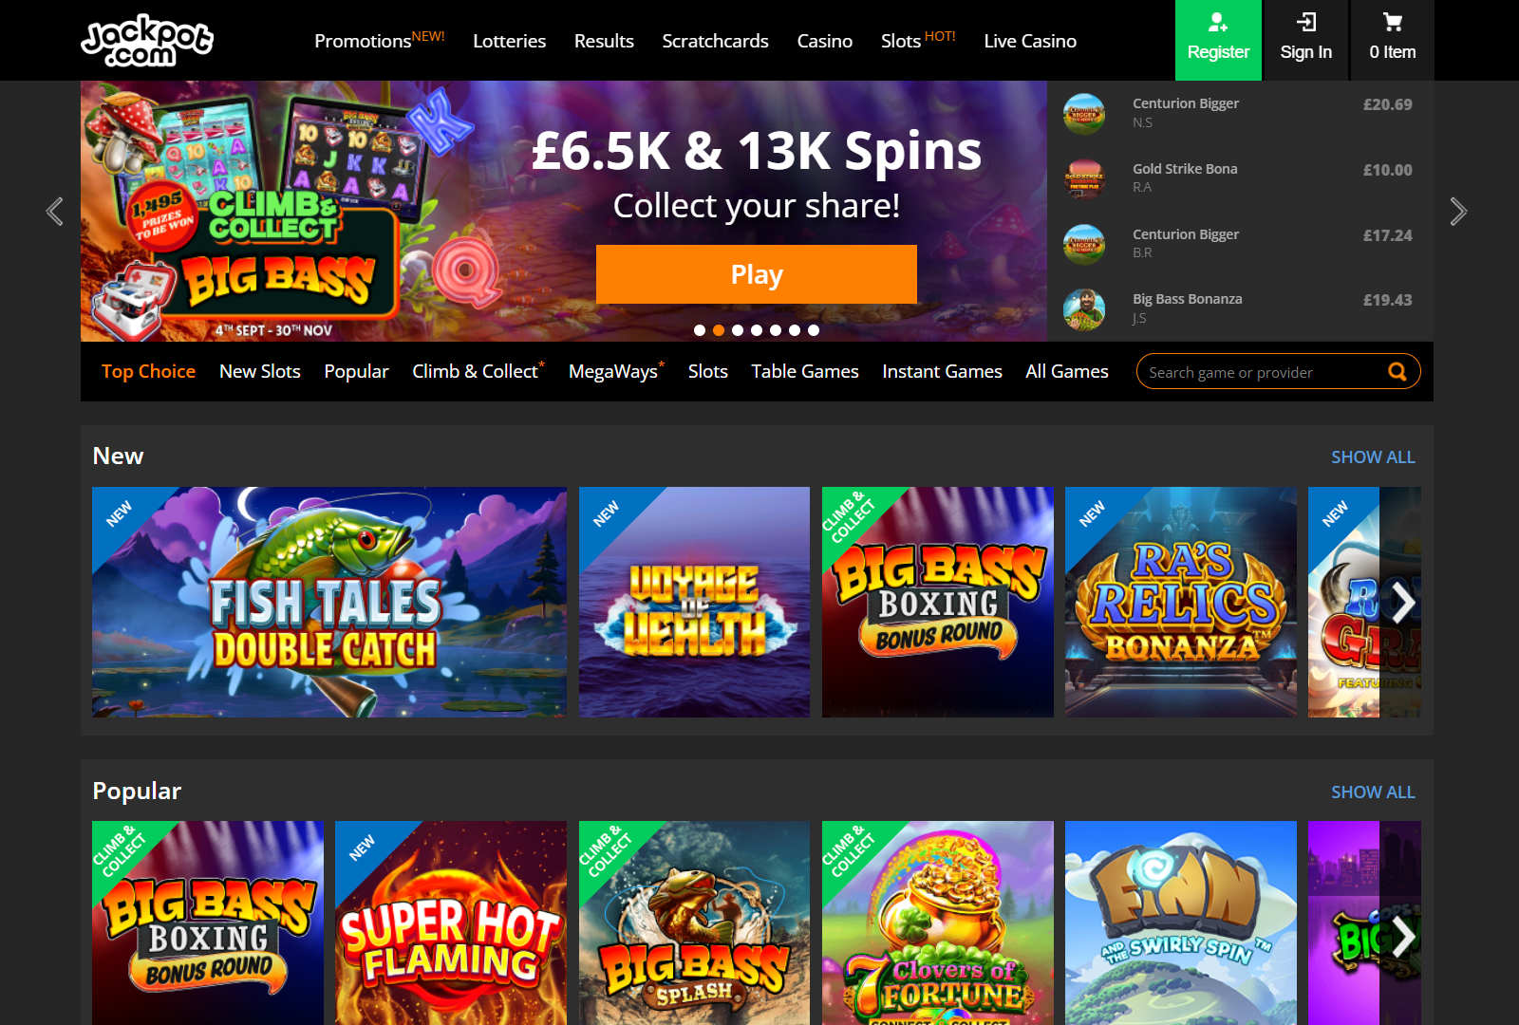The image size is (1519, 1025).
Task: Expand Popular games row with right chevron
Action: tap(1402, 938)
